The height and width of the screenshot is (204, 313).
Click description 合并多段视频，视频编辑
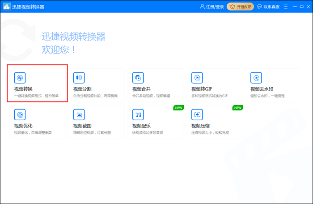pos(151,96)
